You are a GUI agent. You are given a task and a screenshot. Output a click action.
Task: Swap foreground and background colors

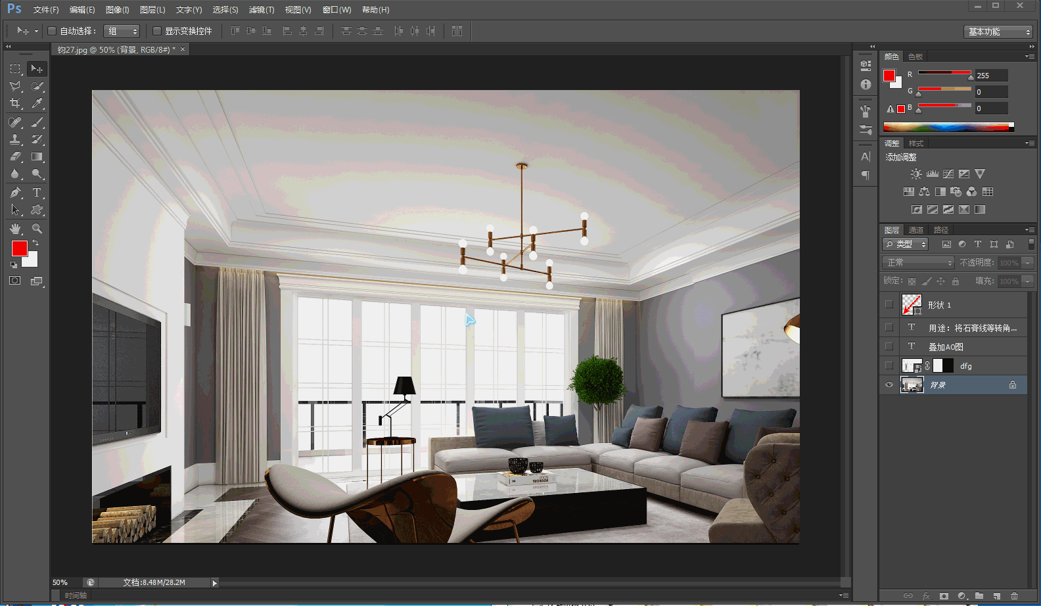pyautogui.click(x=35, y=243)
